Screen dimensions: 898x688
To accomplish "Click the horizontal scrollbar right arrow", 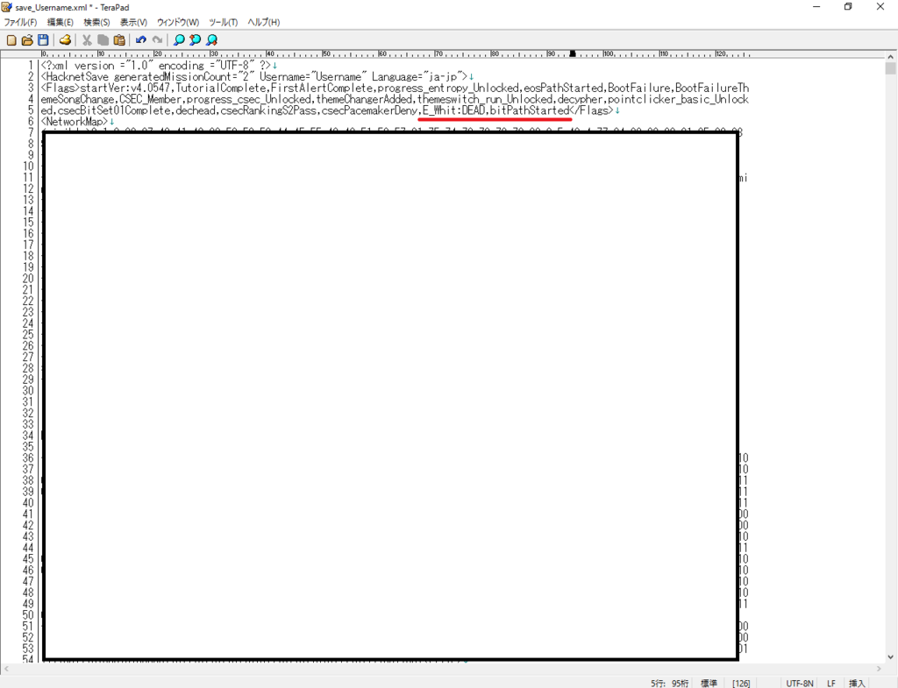I will click(x=879, y=669).
